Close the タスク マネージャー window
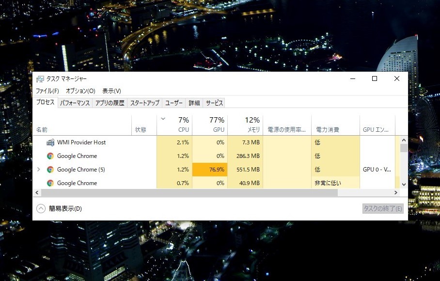The image size is (440, 281). click(x=397, y=79)
